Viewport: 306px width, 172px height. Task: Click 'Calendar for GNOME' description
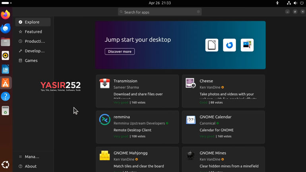point(217,130)
